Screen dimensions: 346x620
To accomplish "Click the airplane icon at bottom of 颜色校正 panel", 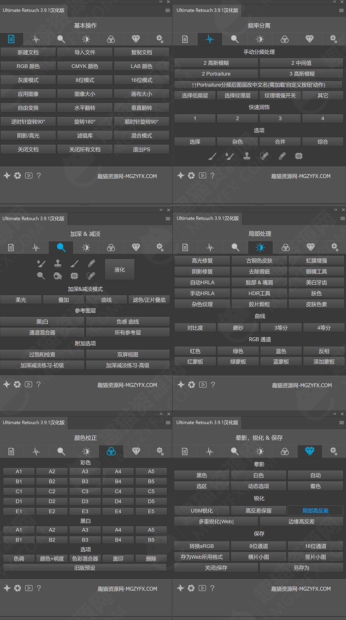I will point(7,588).
